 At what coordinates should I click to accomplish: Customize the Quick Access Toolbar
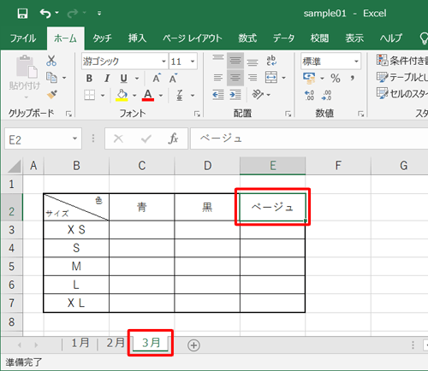99,13
